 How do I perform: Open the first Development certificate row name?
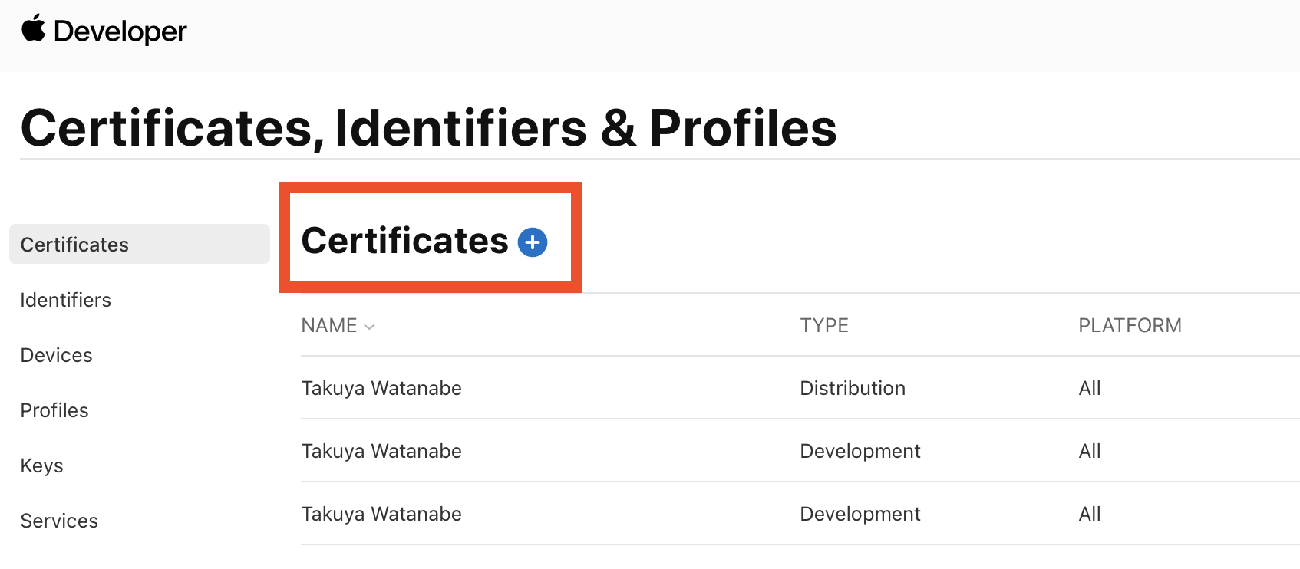(x=381, y=451)
